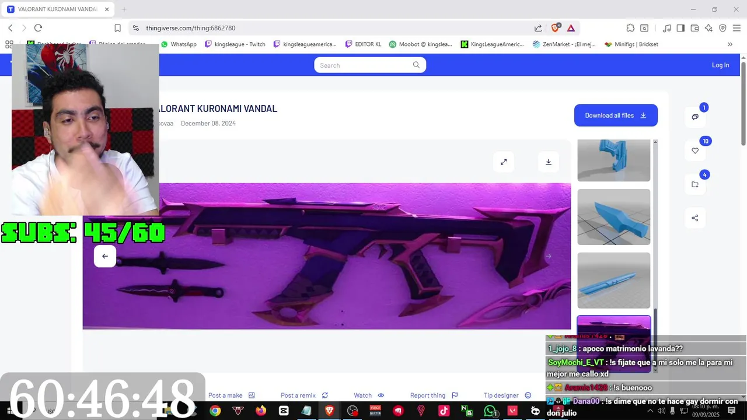
Task: Click Post a make
Action: 231,395
